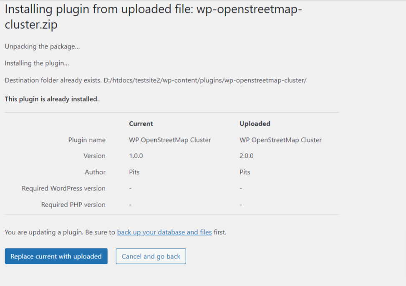Click the Installing the plugin message
Image resolution: width=406 pixels, height=286 pixels.
pyautogui.click(x=37, y=63)
